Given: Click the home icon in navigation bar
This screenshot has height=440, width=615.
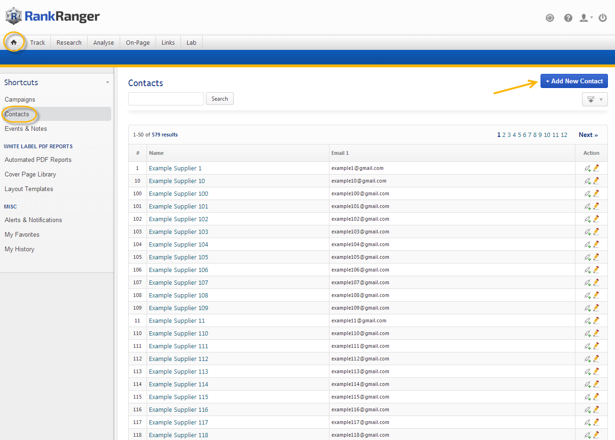Looking at the screenshot, I should pos(14,42).
